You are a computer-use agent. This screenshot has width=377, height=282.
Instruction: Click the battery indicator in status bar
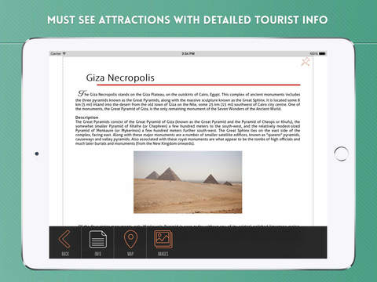click(x=322, y=53)
